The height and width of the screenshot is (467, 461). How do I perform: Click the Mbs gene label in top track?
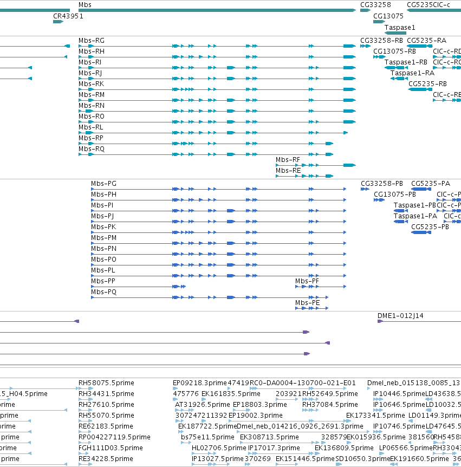click(x=85, y=5)
